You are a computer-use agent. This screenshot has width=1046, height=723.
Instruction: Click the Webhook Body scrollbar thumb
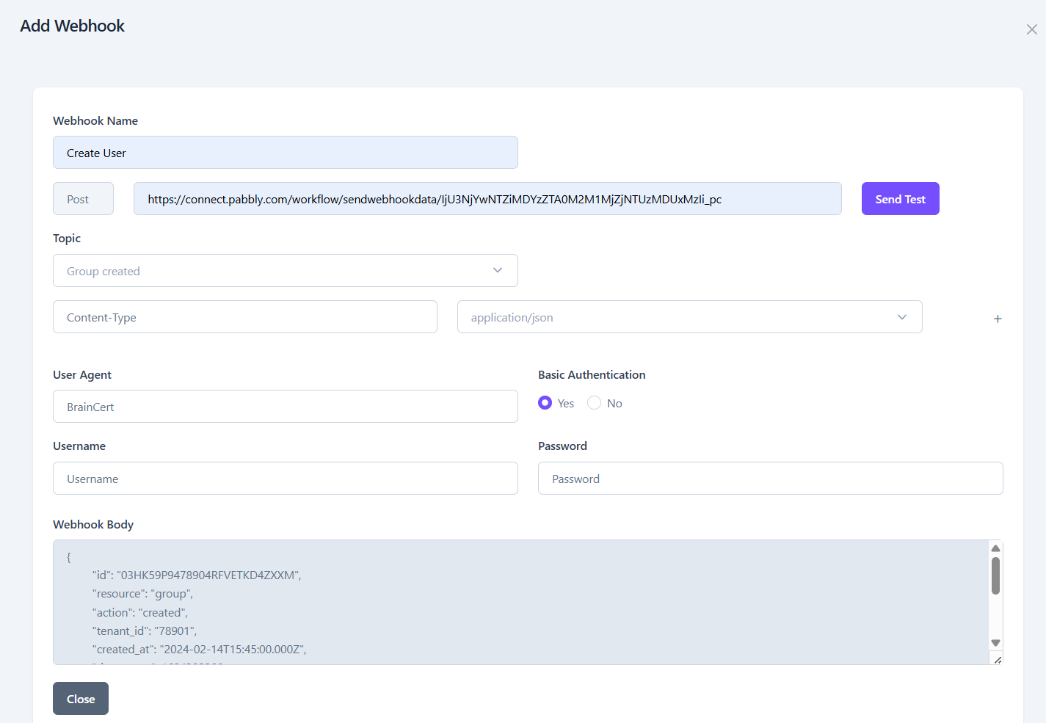[995, 575]
